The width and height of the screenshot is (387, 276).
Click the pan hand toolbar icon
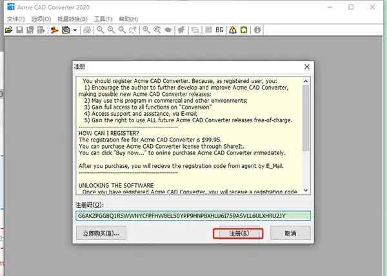click(x=133, y=30)
